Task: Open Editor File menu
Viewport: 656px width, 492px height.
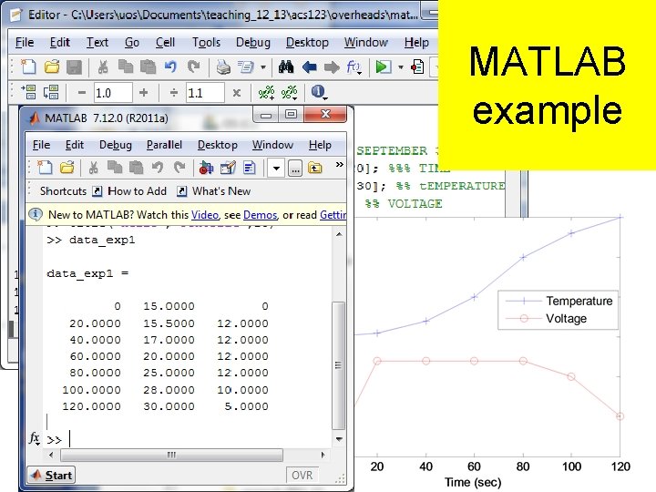Action: [x=25, y=43]
